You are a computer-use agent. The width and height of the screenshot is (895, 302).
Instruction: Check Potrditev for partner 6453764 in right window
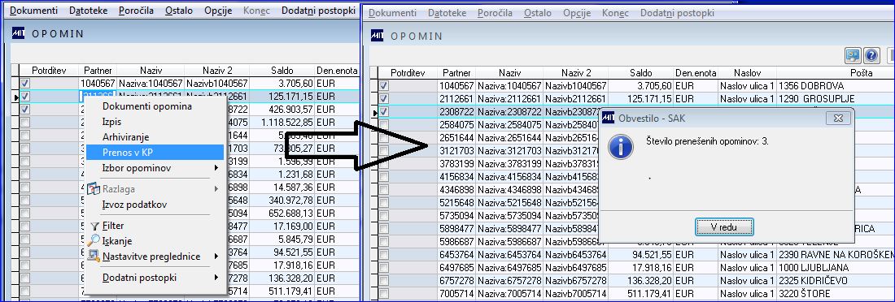coord(384,255)
